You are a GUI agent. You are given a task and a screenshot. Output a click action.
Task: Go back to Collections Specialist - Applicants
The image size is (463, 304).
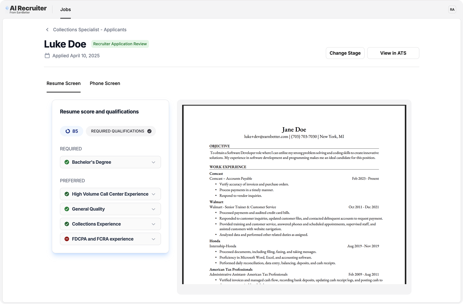pyautogui.click(x=90, y=30)
